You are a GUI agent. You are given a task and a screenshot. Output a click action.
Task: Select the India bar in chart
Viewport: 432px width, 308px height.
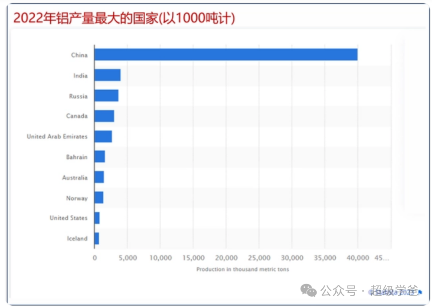[107, 75]
